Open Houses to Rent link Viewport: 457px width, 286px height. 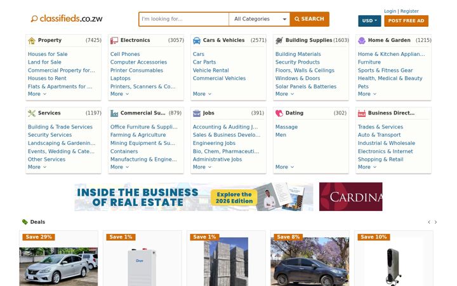47,78
